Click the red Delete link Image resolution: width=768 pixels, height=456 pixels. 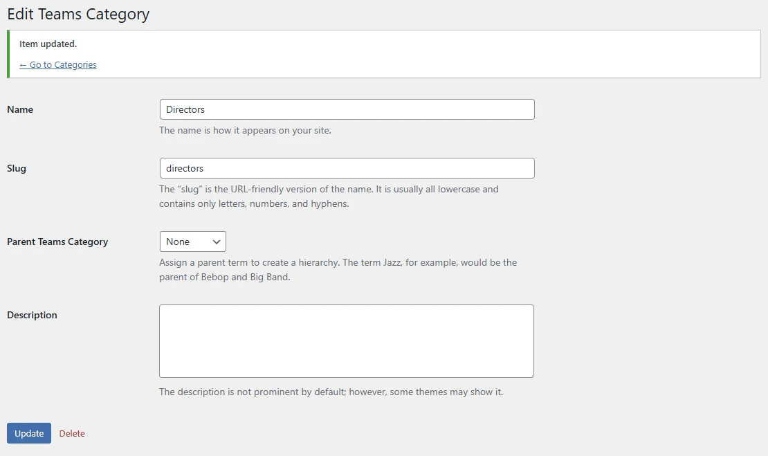[x=72, y=434]
